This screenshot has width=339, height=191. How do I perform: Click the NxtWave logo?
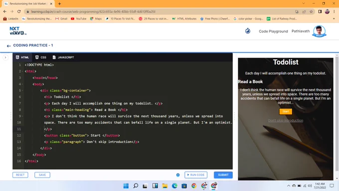[x=18, y=31]
